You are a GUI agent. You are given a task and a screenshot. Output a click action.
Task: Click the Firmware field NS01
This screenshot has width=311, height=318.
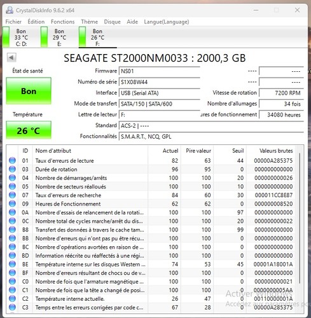[x=160, y=71]
